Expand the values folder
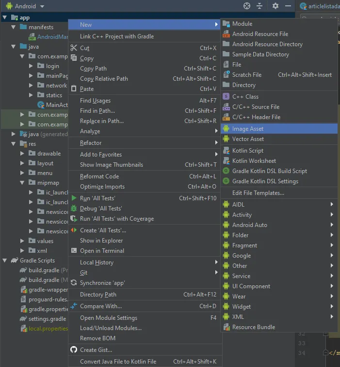Screen dimensions: 340x367 (22, 241)
